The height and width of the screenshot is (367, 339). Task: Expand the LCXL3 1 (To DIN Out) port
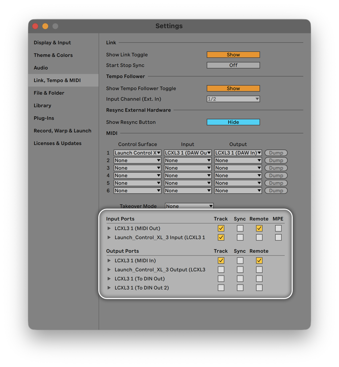[109, 279]
